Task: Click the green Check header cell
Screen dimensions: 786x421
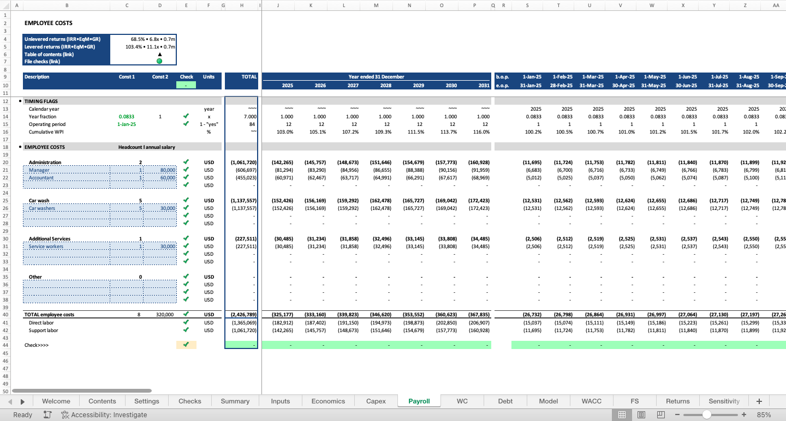Action: coord(186,85)
